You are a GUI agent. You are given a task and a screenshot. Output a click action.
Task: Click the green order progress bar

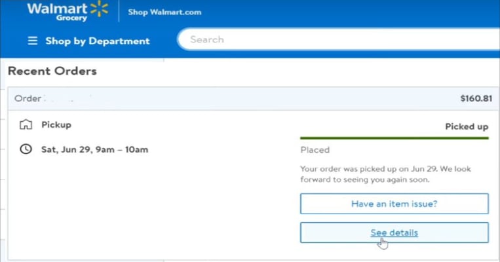coord(394,138)
